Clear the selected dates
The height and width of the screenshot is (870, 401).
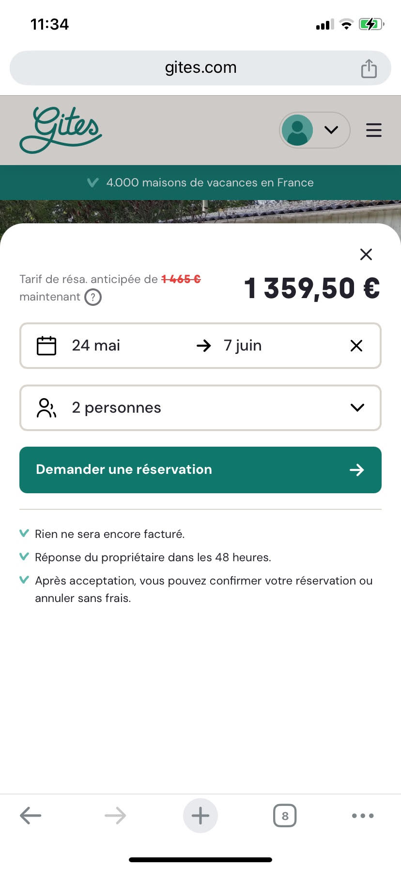coord(356,346)
